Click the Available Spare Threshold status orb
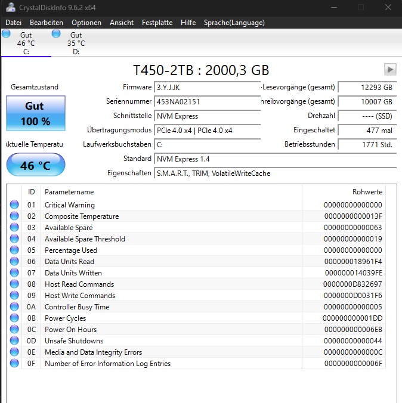Image resolution: width=402 pixels, height=403 pixels. (x=14, y=238)
